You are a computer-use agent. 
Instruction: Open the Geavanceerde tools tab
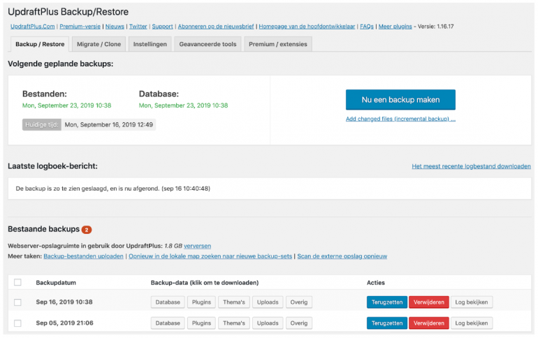tap(208, 44)
